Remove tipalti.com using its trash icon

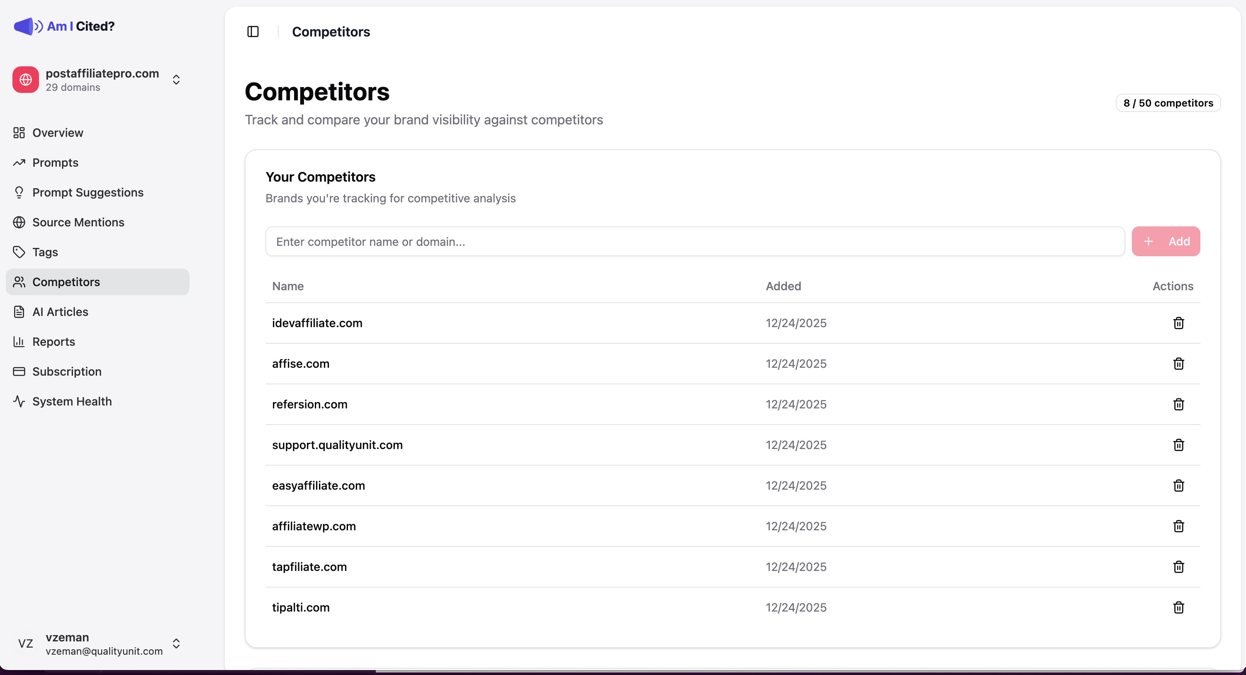pyautogui.click(x=1179, y=608)
